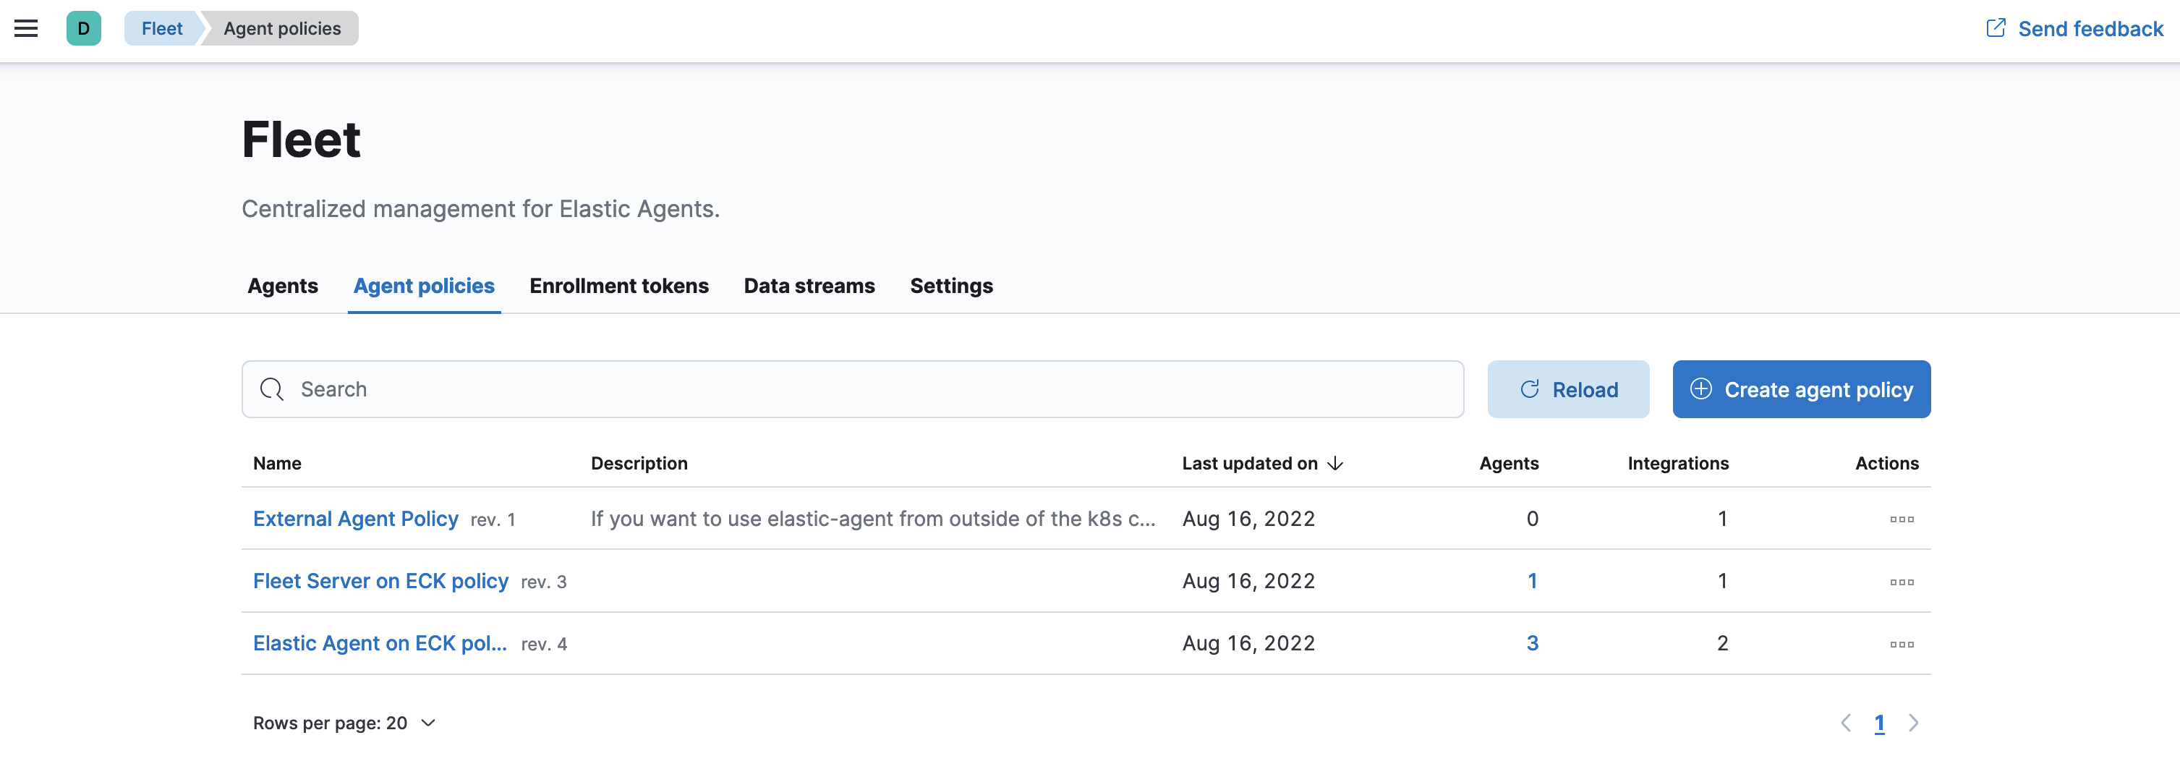
Task: Switch to the Agents tab
Action: [283, 286]
